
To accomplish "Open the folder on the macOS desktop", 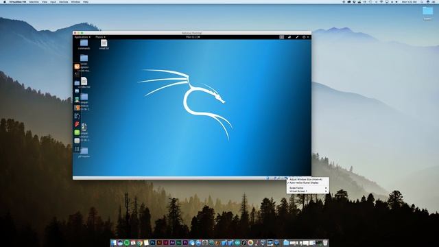I will click(427, 12).
